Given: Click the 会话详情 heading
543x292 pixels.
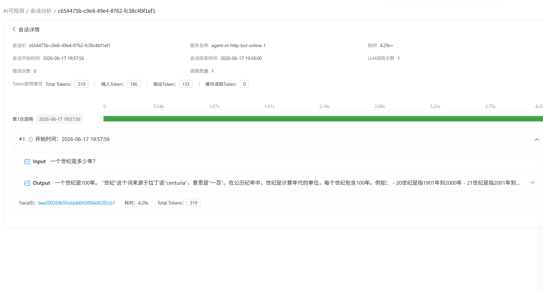Looking at the screenshot, I should (x=29, y=30).
